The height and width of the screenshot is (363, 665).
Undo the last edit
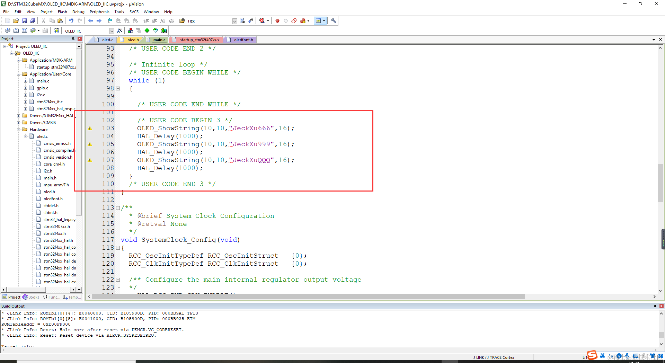click(x=71, y=21)
